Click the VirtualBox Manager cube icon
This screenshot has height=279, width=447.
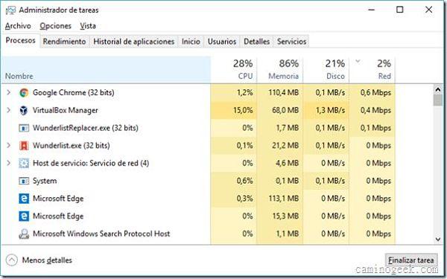click(x=24, y=110)
